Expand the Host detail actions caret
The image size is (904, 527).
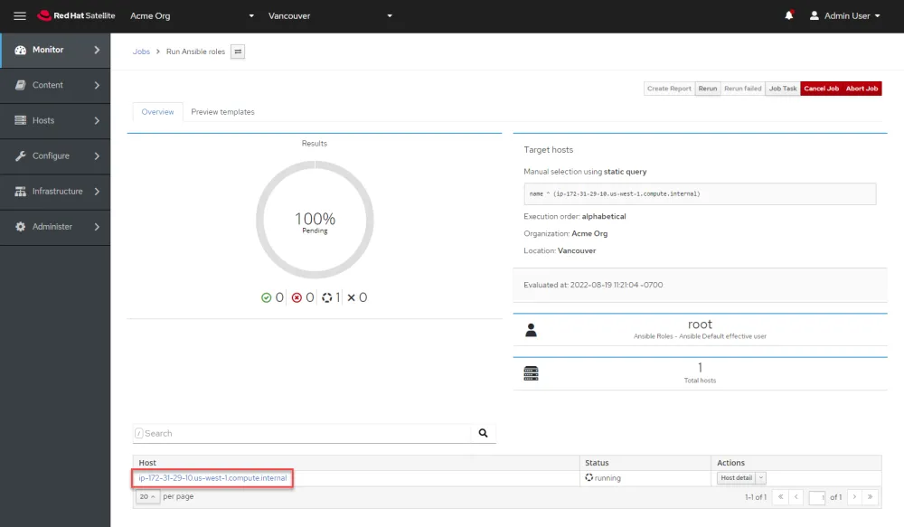(x=761, y=478)
